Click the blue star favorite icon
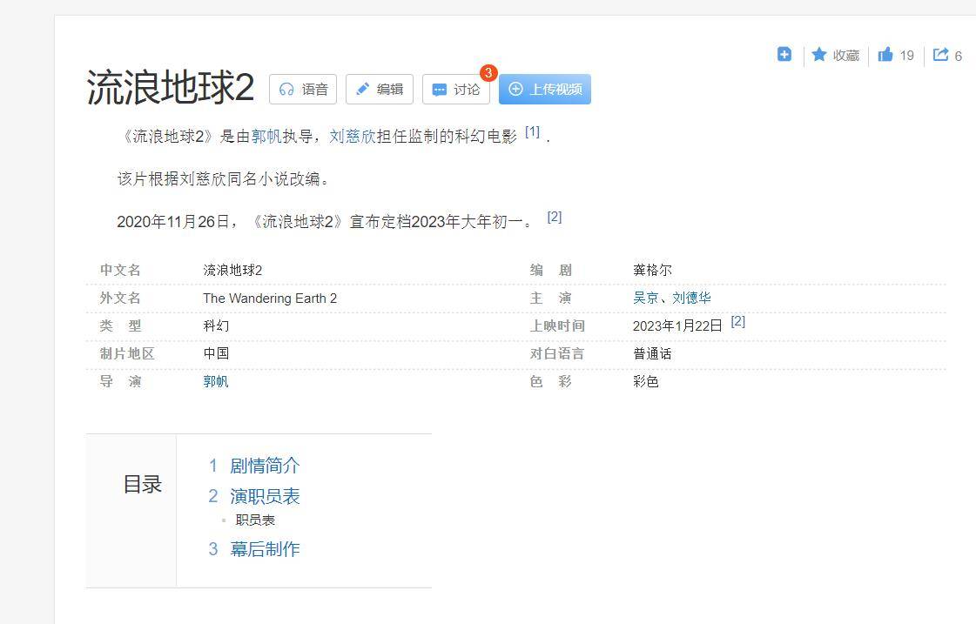 818,54
